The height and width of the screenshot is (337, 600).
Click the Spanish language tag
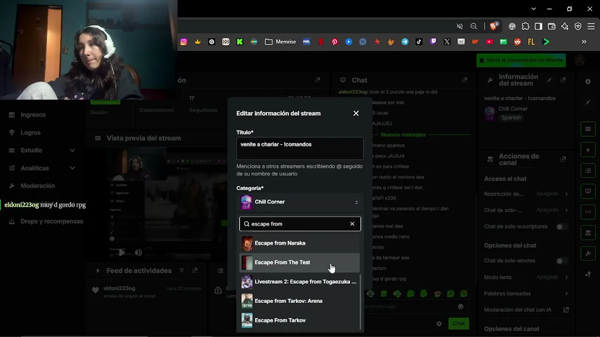point(511,117)
